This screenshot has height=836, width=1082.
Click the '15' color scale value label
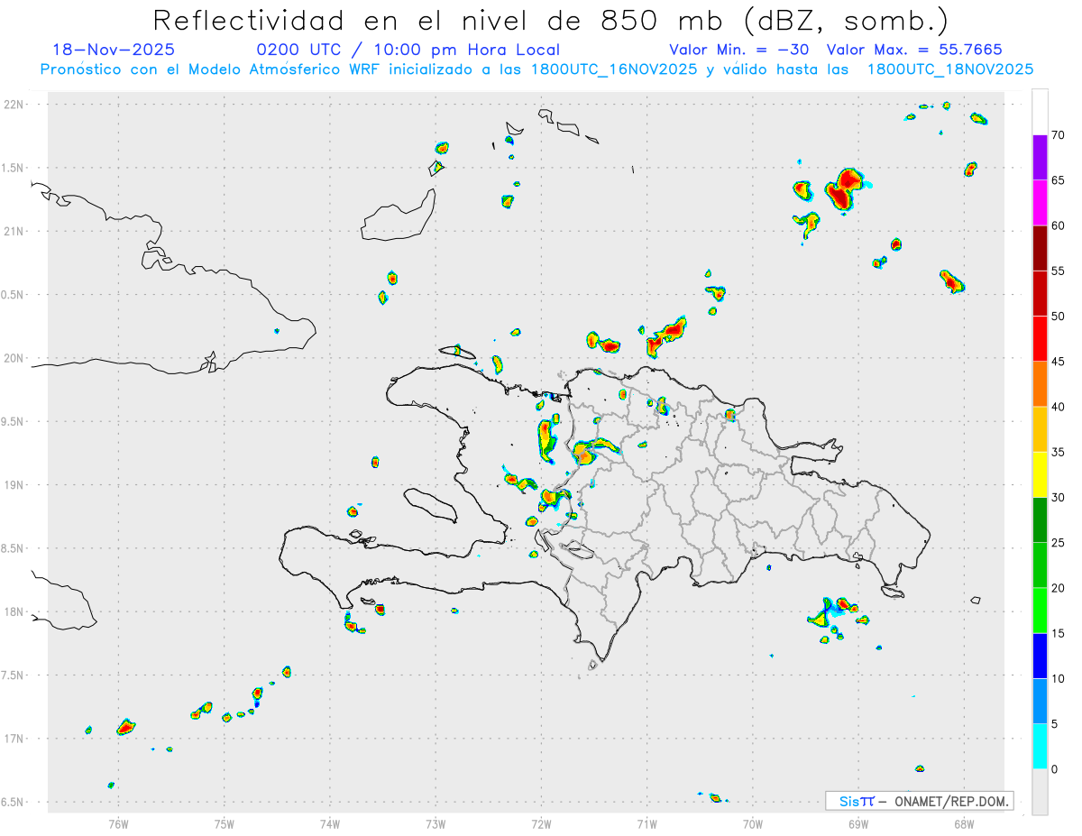1059,633
